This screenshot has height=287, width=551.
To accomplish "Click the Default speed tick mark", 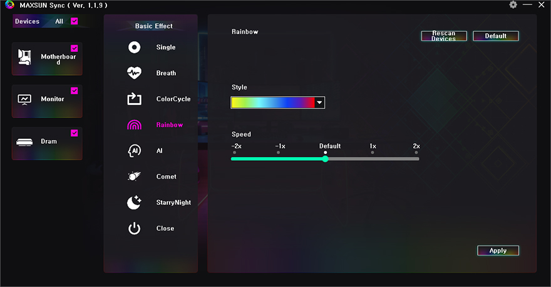I will pos(326,153).
